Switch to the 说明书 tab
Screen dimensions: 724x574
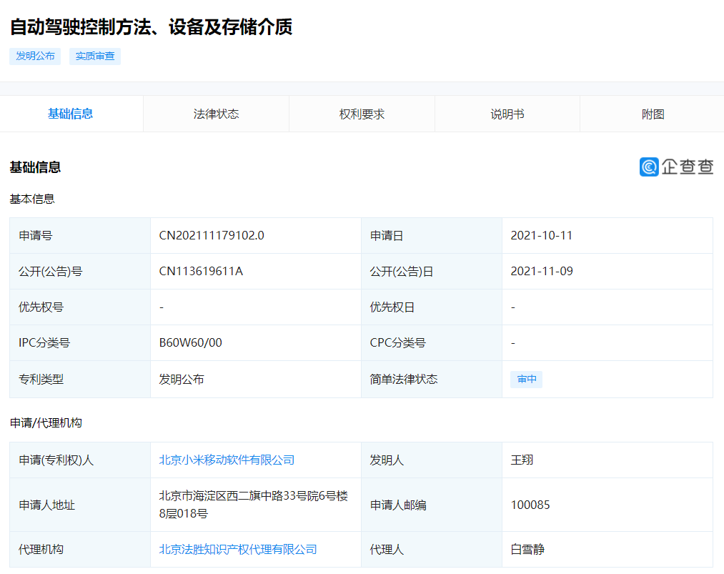(x=507, y=114)
